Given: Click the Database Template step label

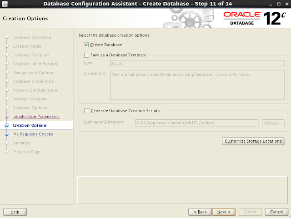Looking at the screenshot, I should (31, 55).
